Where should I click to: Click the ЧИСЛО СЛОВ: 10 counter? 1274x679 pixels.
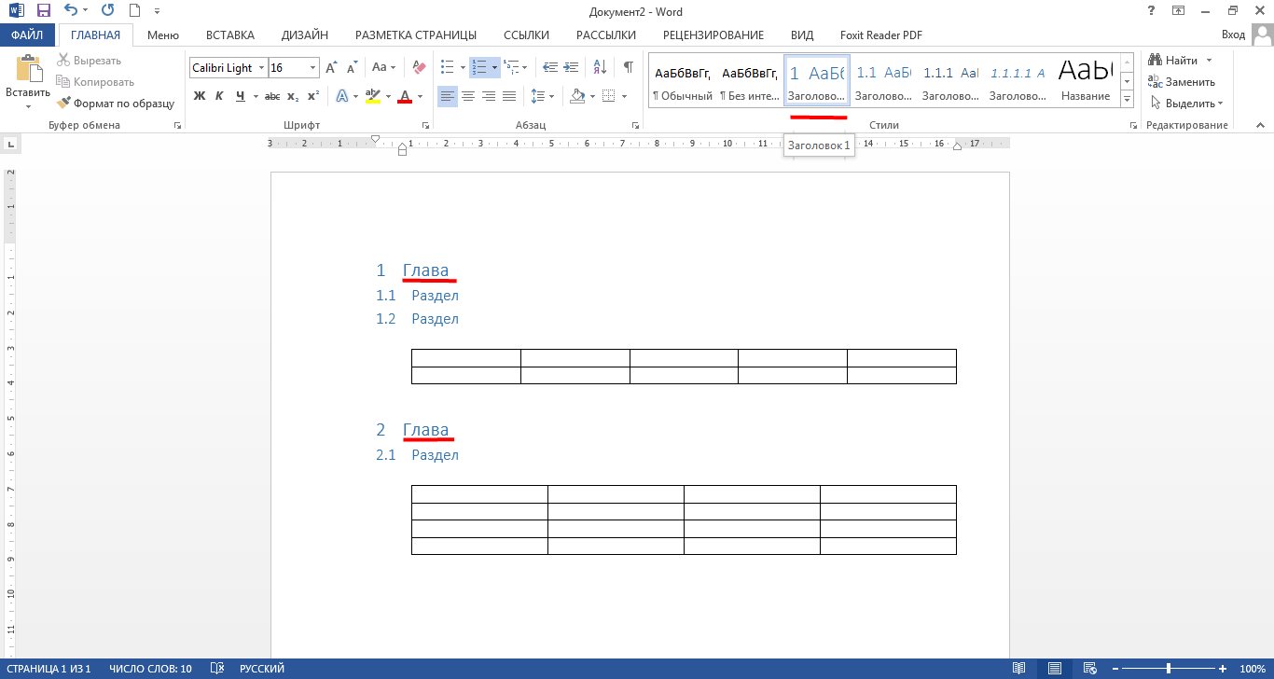point(150,669)
